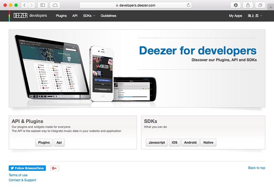Click the 'SDKs' section heading
Viewport: 274px width, 191px height.
click(x=150, y=121)
